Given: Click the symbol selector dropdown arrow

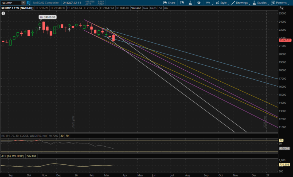Looking at the screenshot, I should pos(23,3).
